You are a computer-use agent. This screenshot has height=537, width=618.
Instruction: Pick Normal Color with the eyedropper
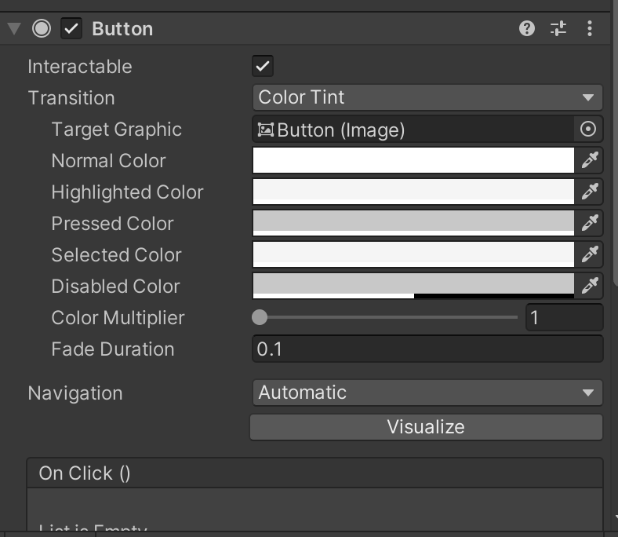pyautogui.click(x=590, y=161)
